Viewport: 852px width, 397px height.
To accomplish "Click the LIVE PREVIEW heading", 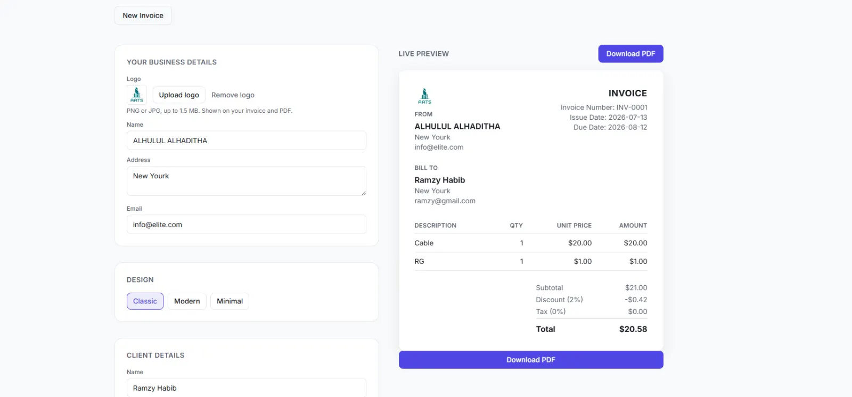I will [x=424, y=54].
